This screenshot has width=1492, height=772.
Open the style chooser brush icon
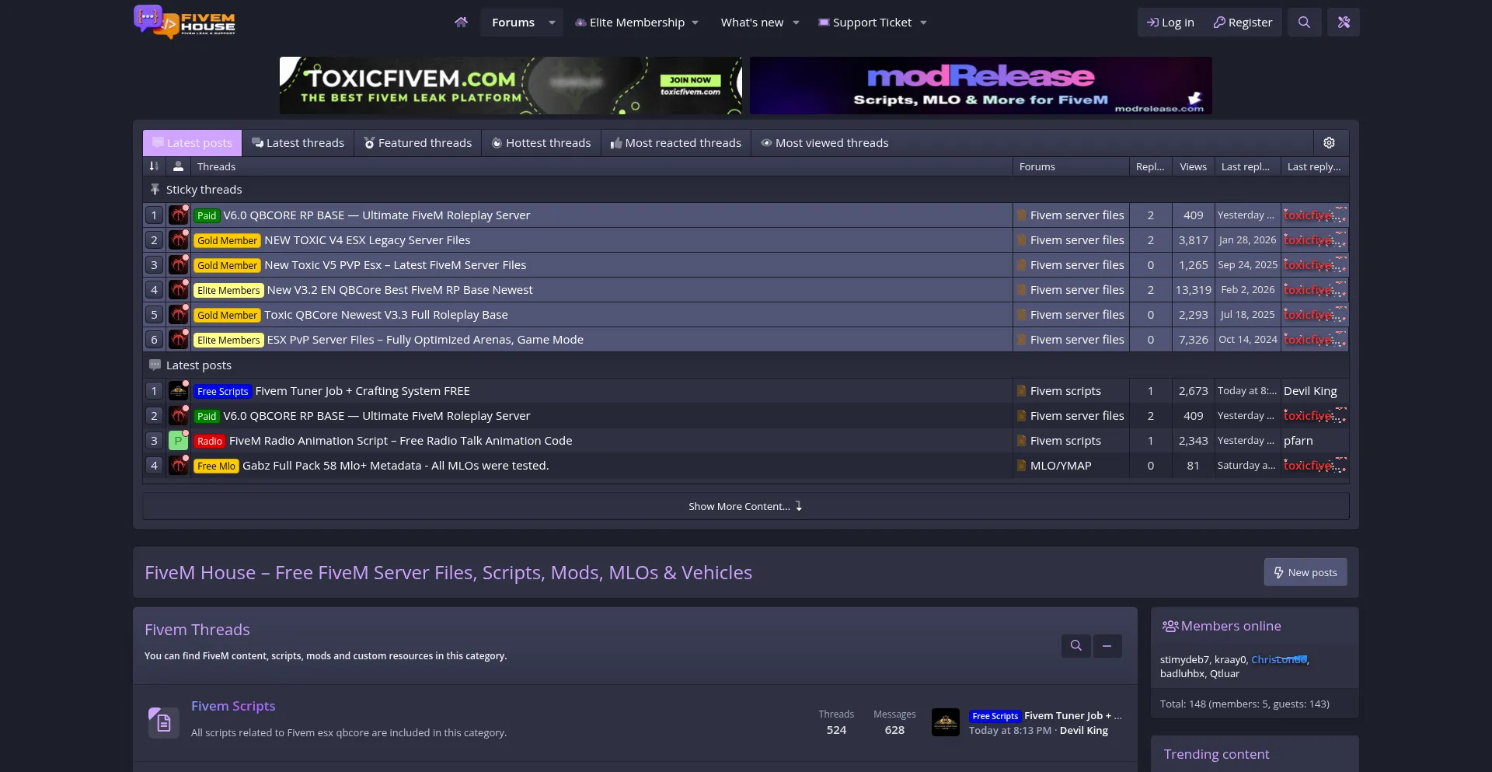coord(1344,22)
